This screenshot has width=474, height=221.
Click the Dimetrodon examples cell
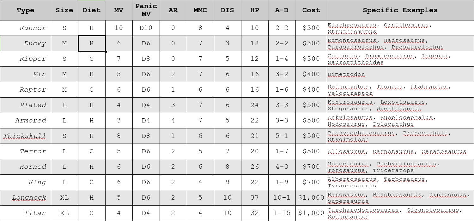[400, 74]
